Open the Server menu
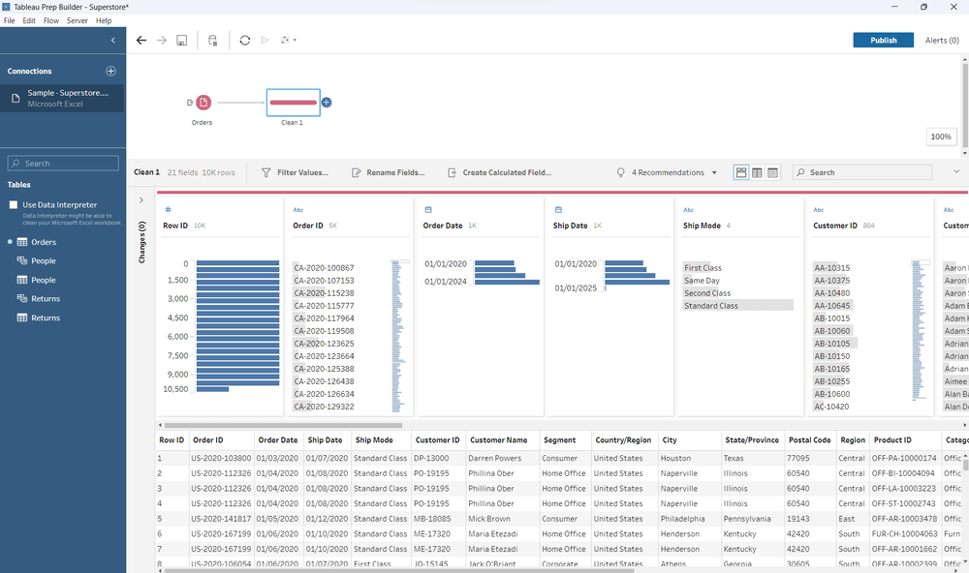Screen dimensions: 969x573 [78, 20]
